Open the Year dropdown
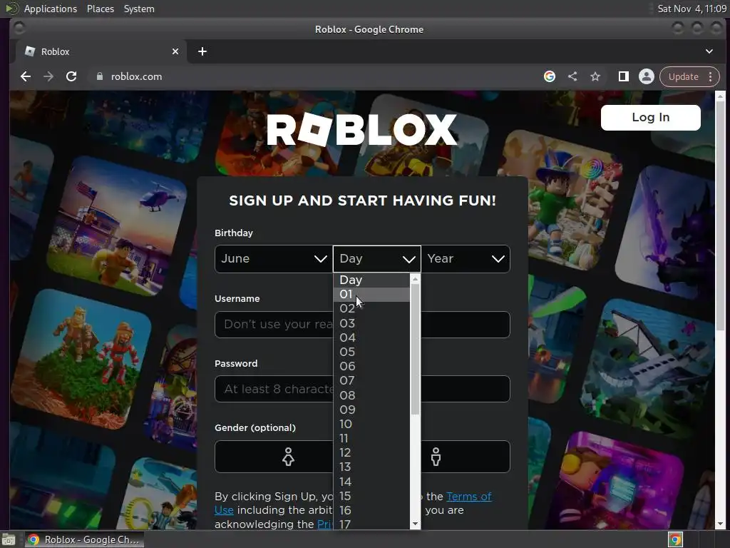This screenshot has width=730, height=548. 466,259
